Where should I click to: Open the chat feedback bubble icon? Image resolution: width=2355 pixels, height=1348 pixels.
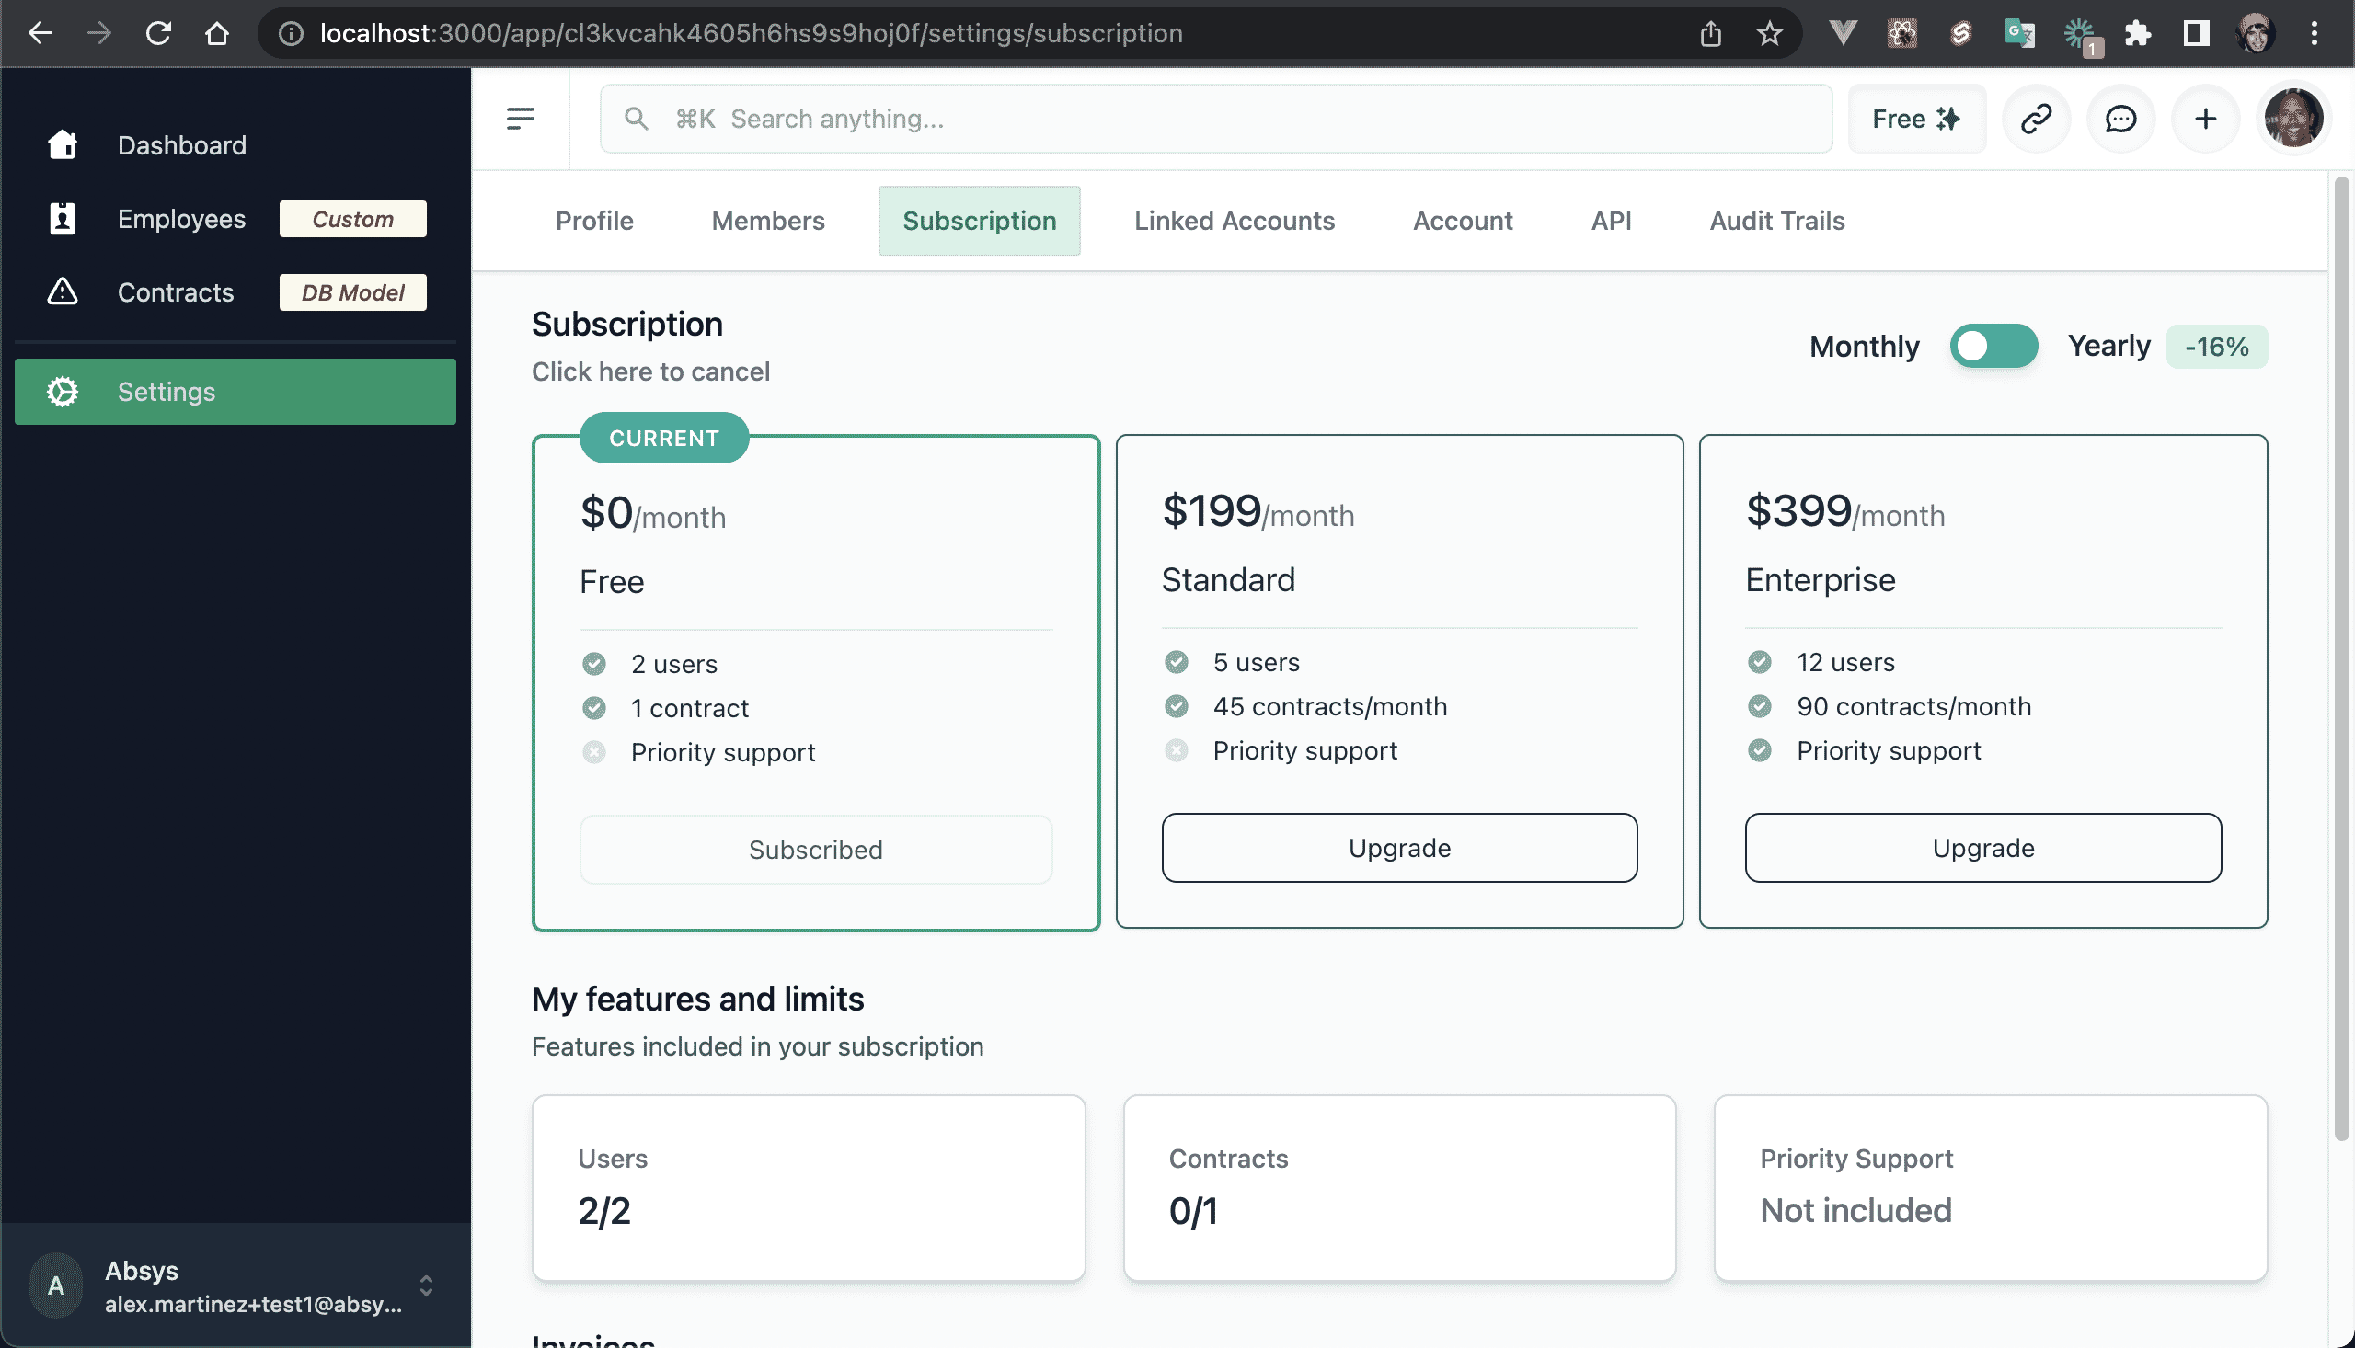[x=2120, y=119]
